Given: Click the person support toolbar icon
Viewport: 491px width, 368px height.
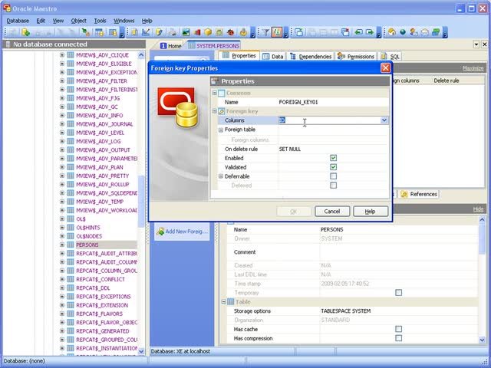Looking at the screenshot, I should tap(414, 32).
